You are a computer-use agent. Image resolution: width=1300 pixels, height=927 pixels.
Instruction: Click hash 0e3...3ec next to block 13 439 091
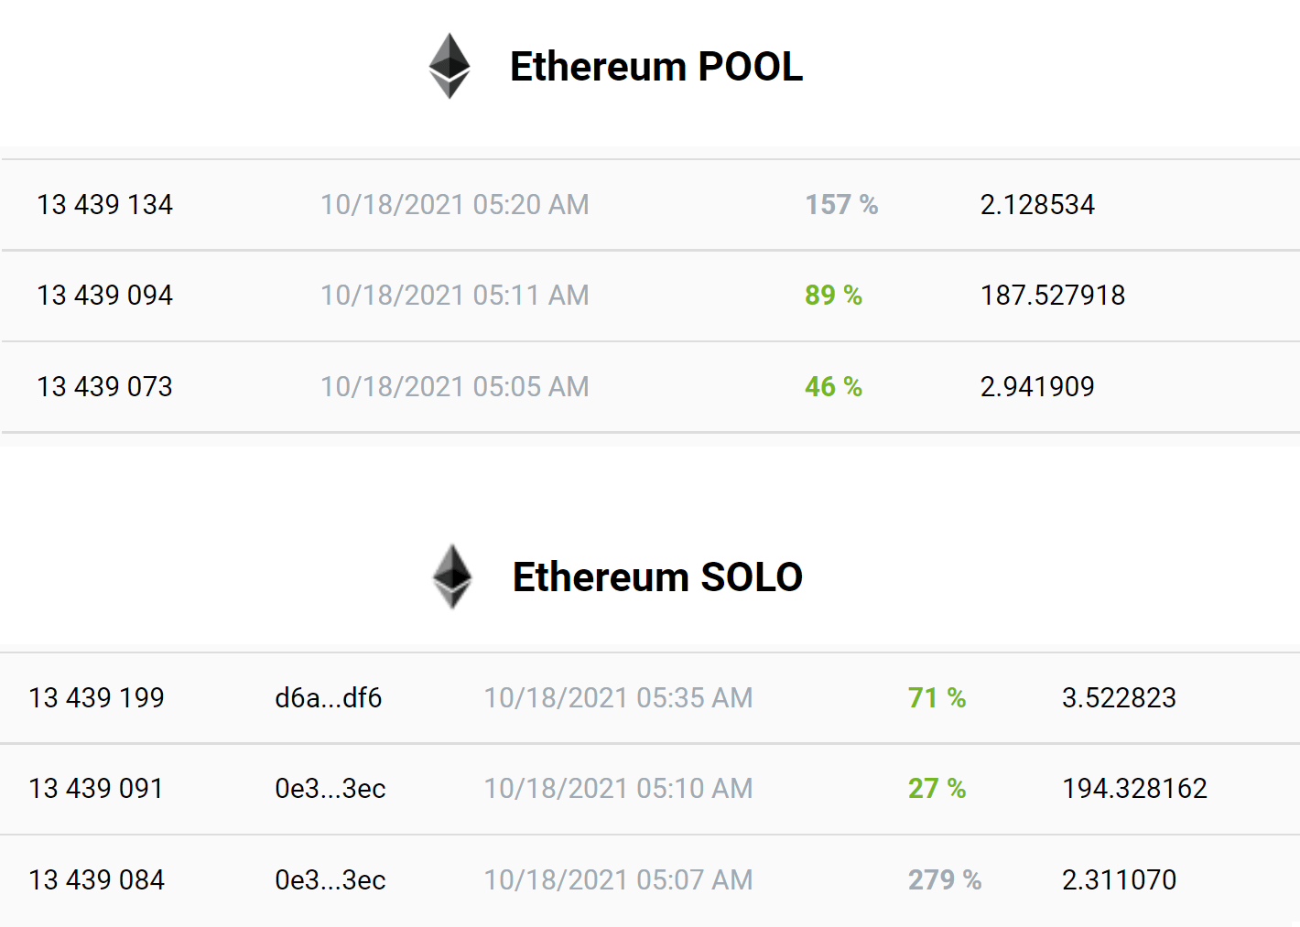click(331, 788)
